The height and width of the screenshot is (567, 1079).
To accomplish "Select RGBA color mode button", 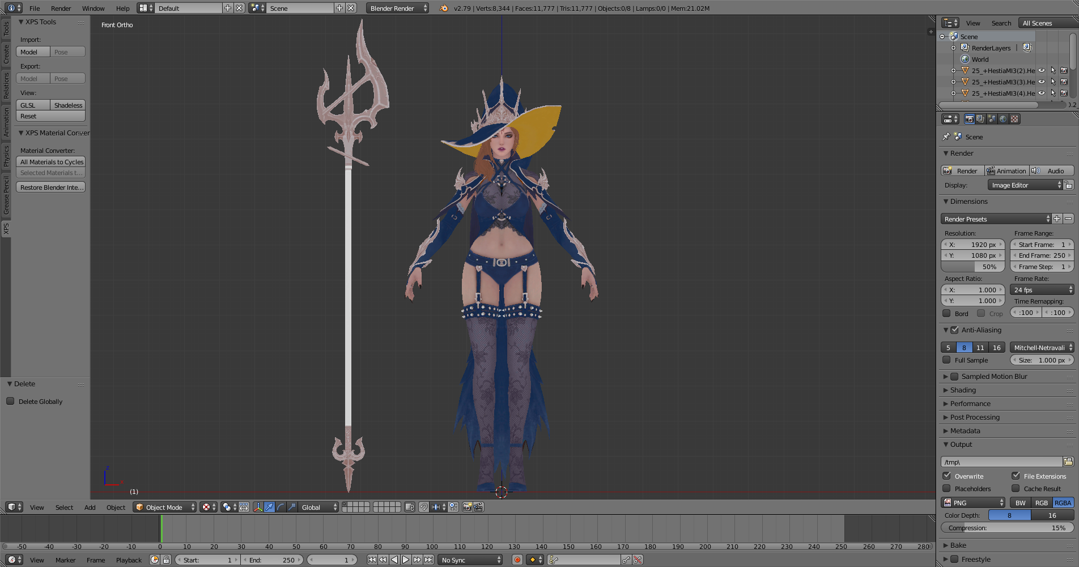I will point(1063,502).
